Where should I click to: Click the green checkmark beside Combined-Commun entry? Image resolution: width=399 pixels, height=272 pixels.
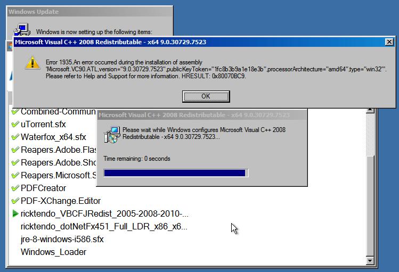15,111
